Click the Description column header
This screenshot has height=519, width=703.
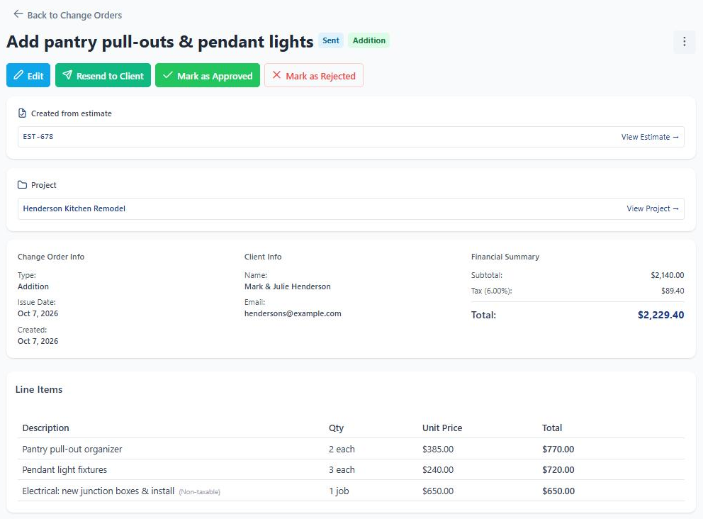[x=46, y=428]
